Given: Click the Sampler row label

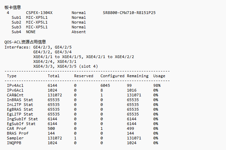Looking at the screenshot, I should click(x=15, y=138).
